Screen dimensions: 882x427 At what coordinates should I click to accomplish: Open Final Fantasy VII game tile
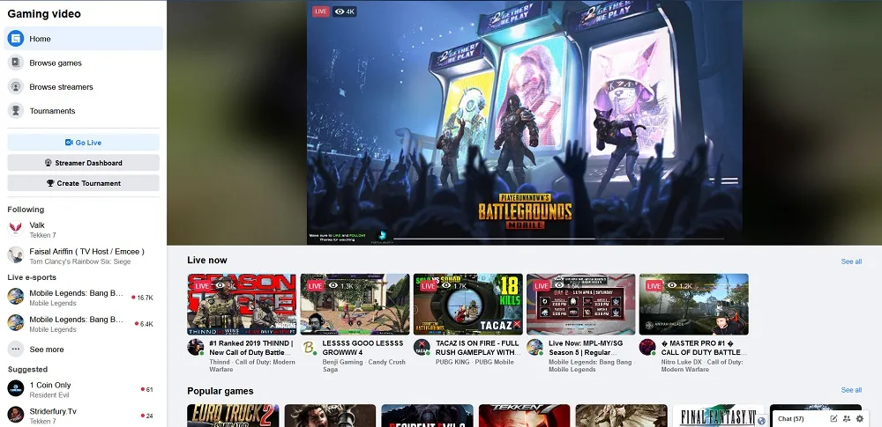coord(718,416)
